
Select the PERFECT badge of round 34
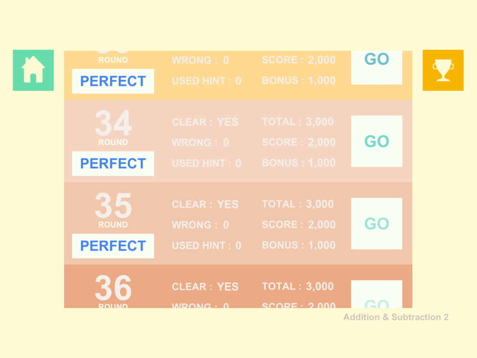113,163
